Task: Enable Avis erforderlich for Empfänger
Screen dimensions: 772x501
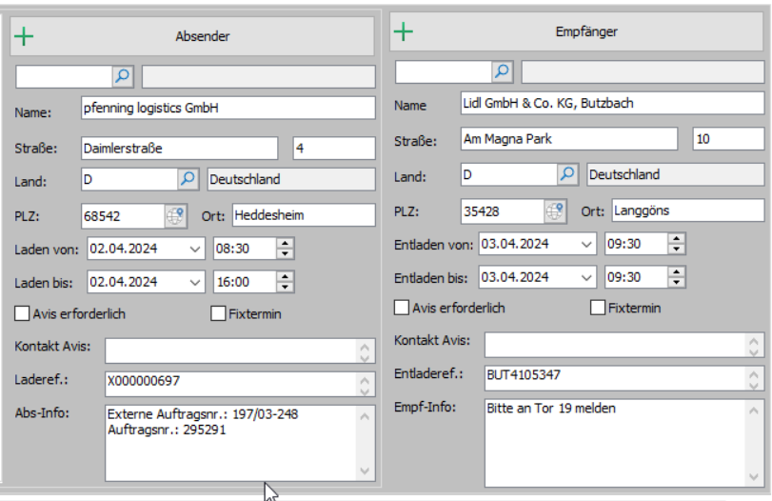Action: pyautogui.click(x=402, y=308)
